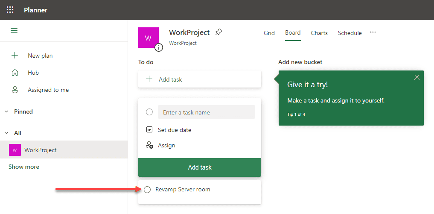
Task: Switch to Charts view
Action: (319, 33)
